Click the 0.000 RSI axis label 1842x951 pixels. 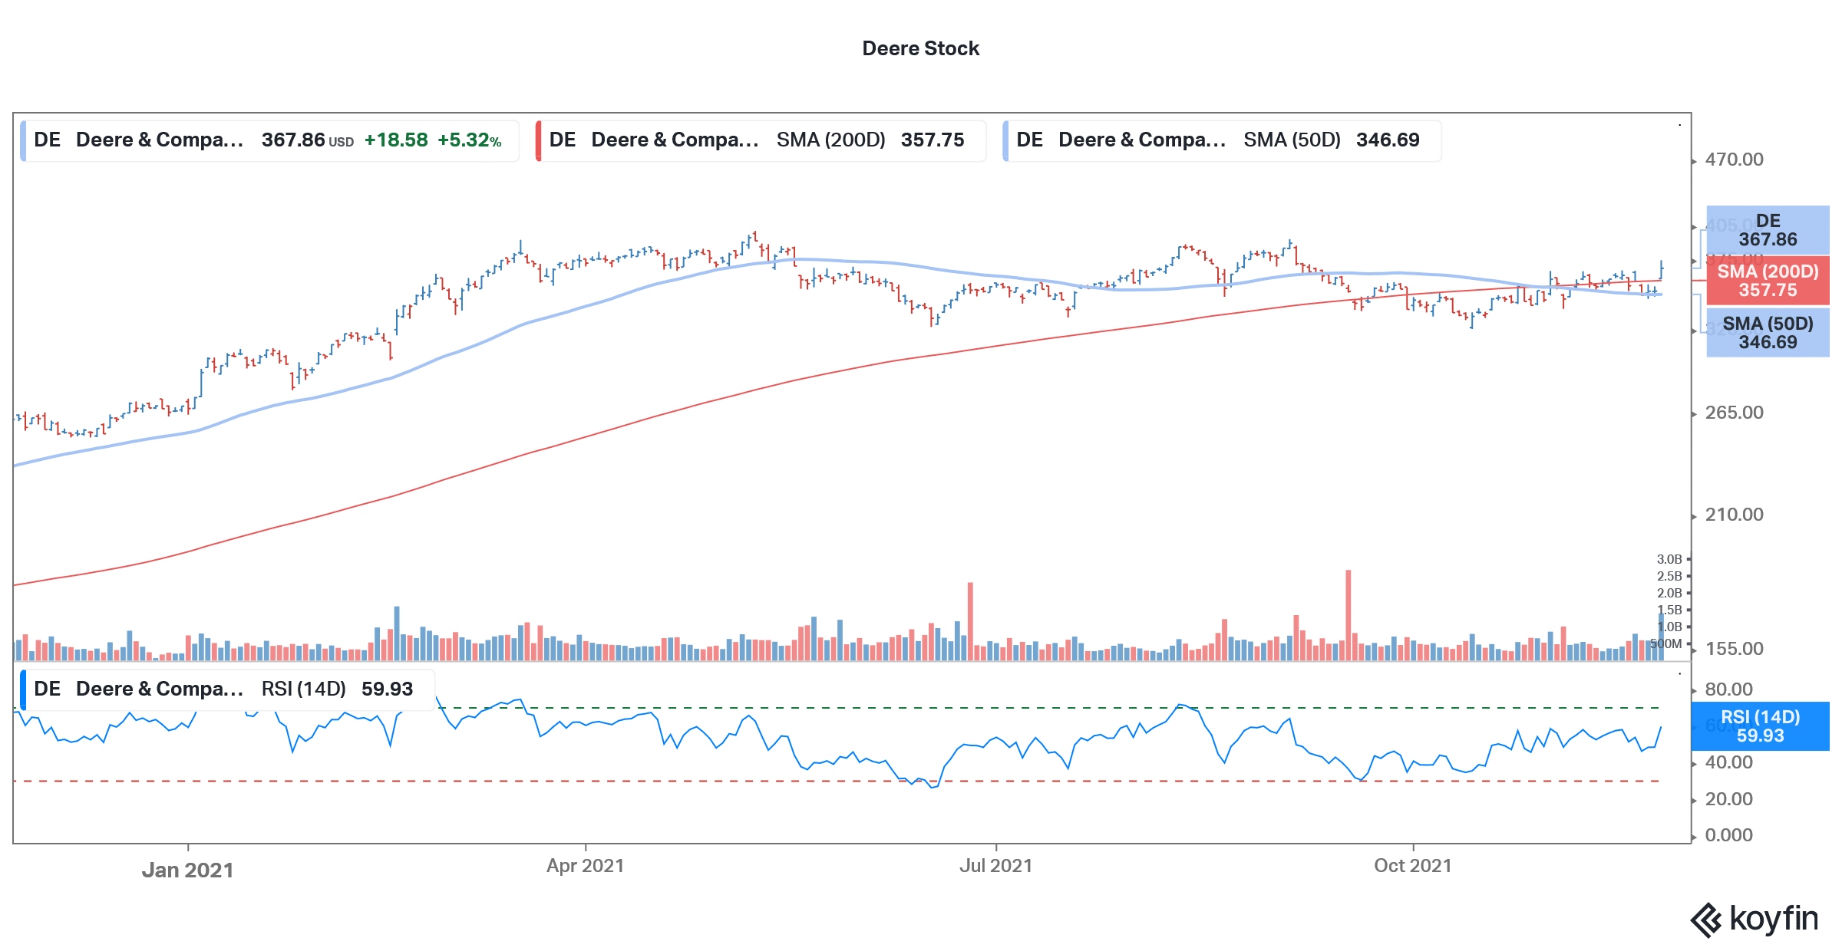(1728, 835)
